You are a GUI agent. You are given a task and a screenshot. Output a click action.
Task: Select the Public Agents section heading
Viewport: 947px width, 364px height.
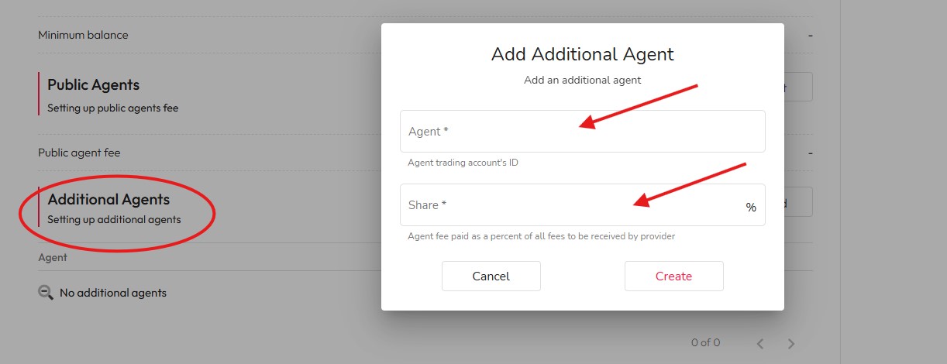click(x=94, y=85)
